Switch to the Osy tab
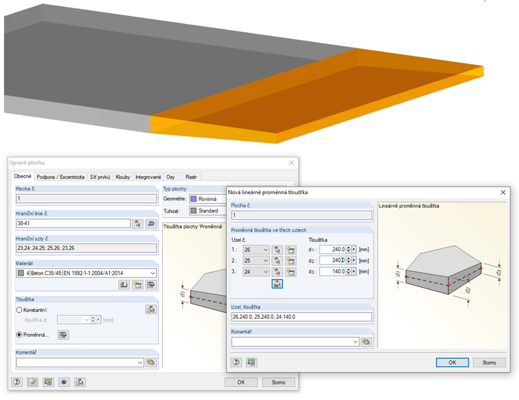The height and width of the screenshot is (400, 519). tap(171, 177)
